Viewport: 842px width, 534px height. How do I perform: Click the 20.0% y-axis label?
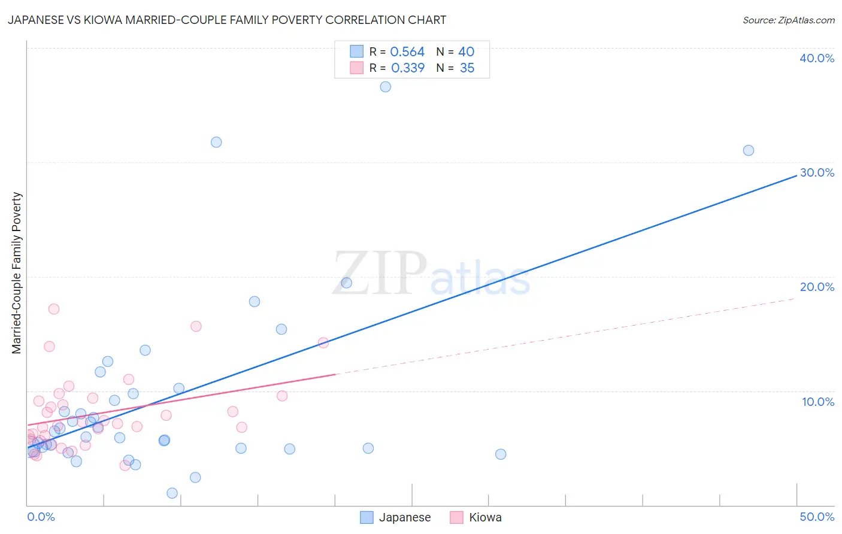pos(817,287)
